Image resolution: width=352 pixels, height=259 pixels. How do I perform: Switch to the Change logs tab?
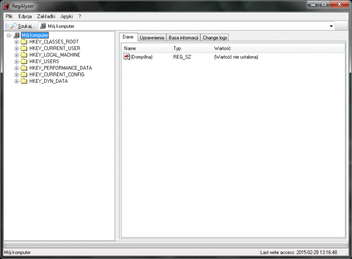(215, 38)
